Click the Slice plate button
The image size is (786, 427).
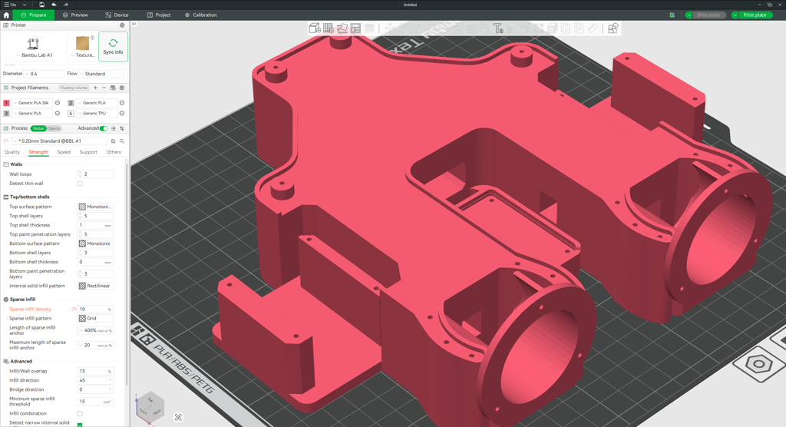pyautogui.click(x=708, y=15)
